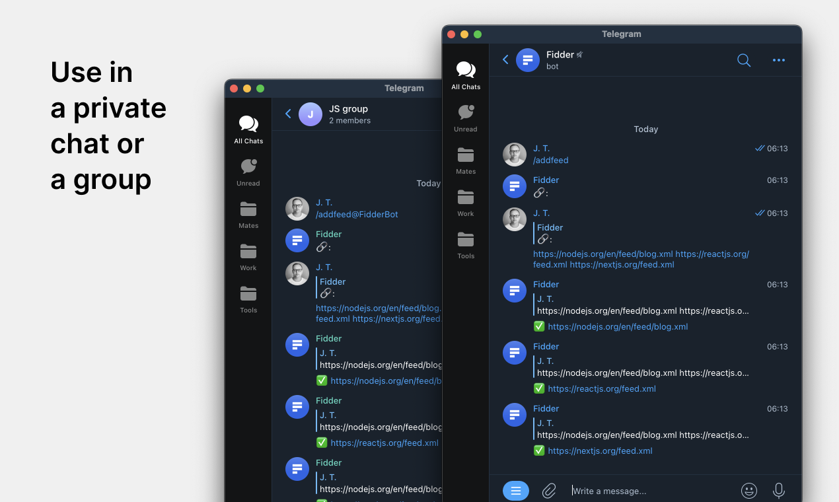839x502 pixels.
Task: Click /addfeed@FidderBot command in JS group
Action: click(x=357, y=215)
